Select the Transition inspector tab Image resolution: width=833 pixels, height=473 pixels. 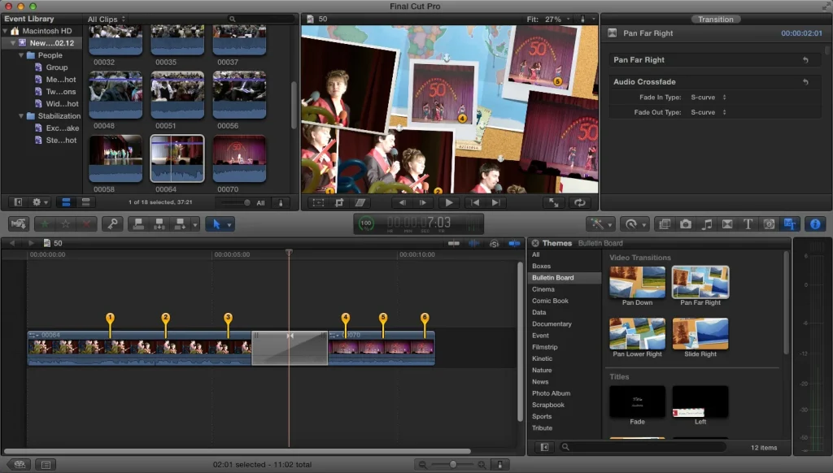coord(715,20)
